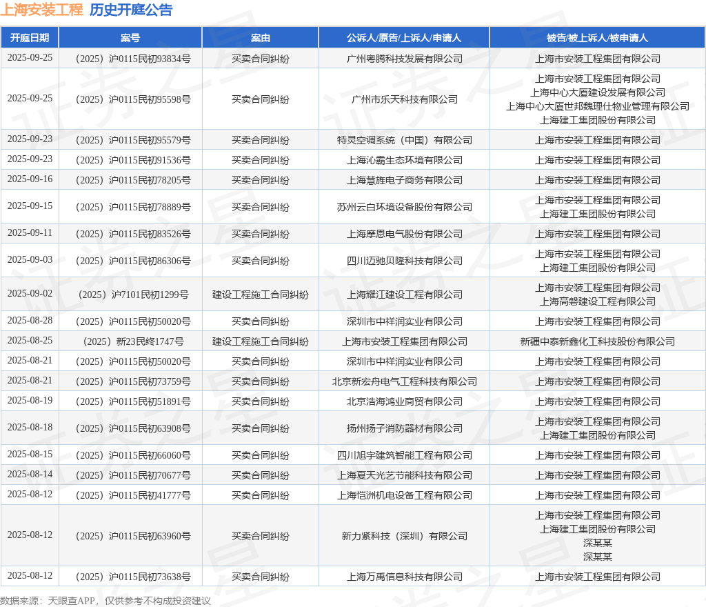Click the date 2025-08-14

tap(30, 474)
